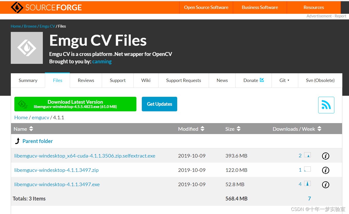Click download chart for the 4.1.1.3497.exe file

coord(307,183)
